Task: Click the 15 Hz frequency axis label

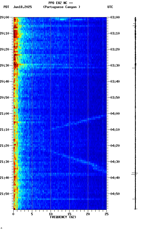Action: pyautogui.click(x=69, y=214)
